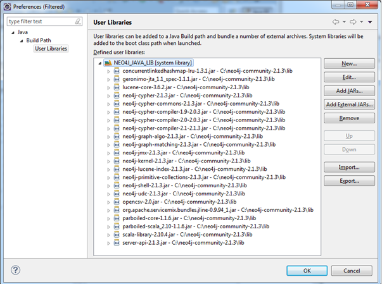Click the jar icon of neo4j-udc-2.1.3.jar
Image resolution: width=382 pixels, height=284 pixels.
[x=117, y=194]
